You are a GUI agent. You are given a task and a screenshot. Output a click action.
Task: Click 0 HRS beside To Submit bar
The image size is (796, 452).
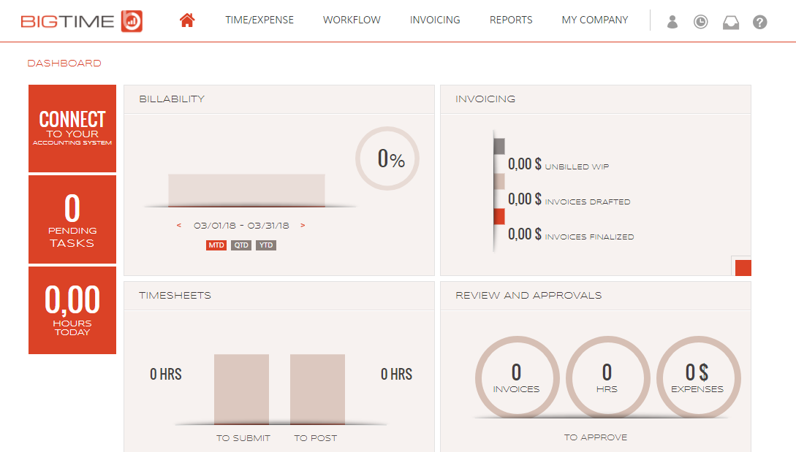[165, 375]
